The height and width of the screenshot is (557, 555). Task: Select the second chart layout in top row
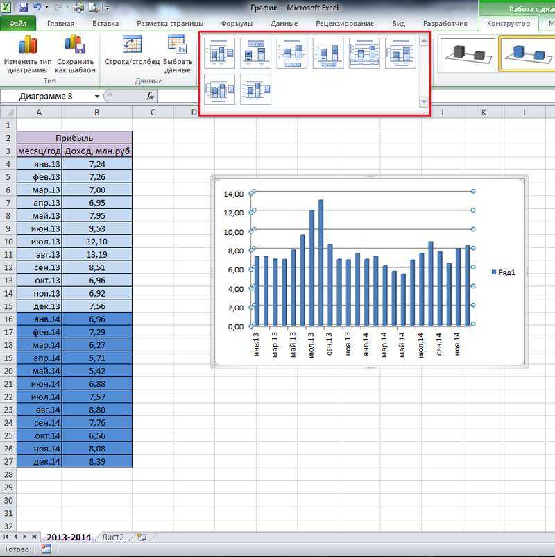[x=256, y=53]
